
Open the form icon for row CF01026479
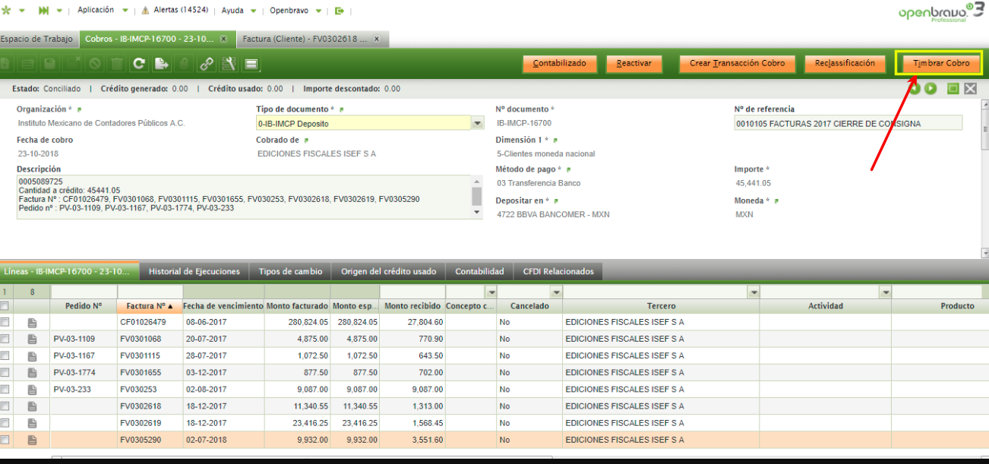click(32, 322)
